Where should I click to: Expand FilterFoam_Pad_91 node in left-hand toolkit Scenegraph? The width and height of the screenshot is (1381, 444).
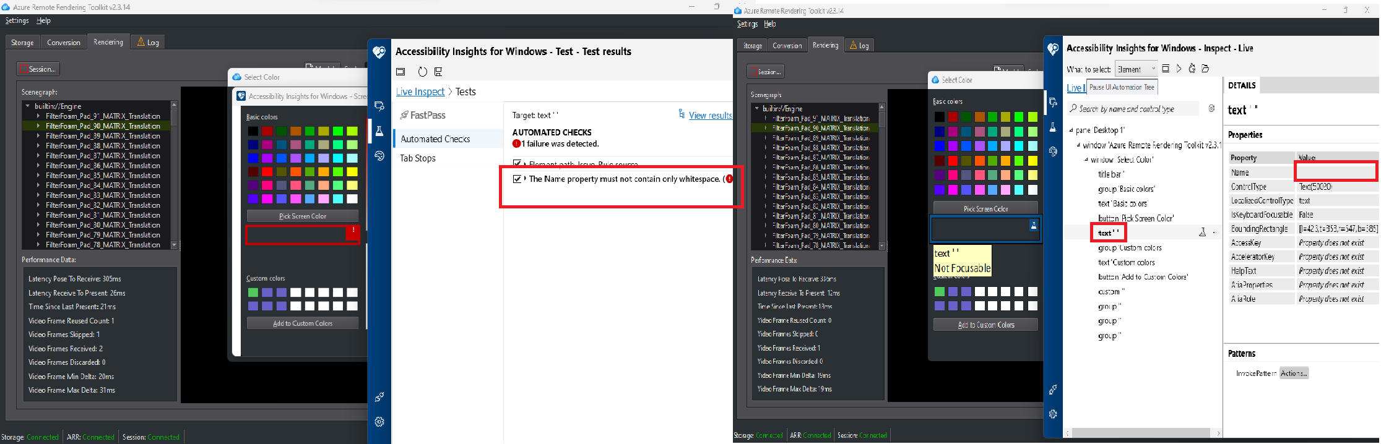pos(38,116)
